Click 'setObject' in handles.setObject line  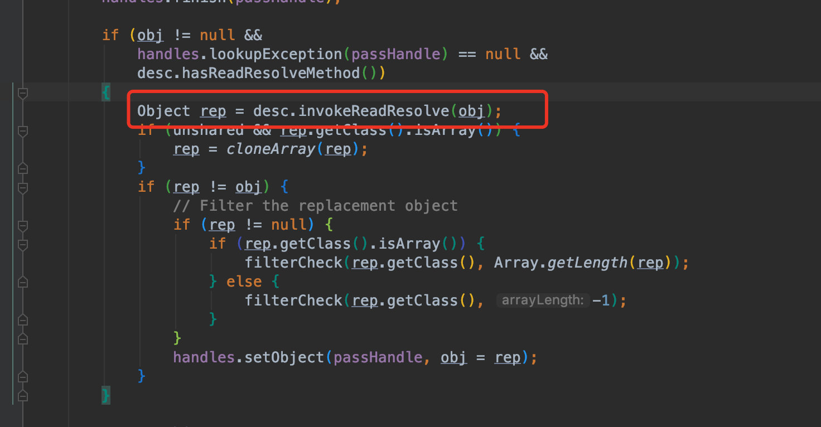pos(284,357)
